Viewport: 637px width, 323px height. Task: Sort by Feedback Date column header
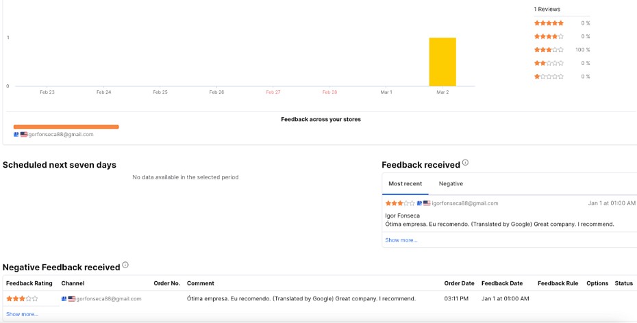tap(501, 283)
